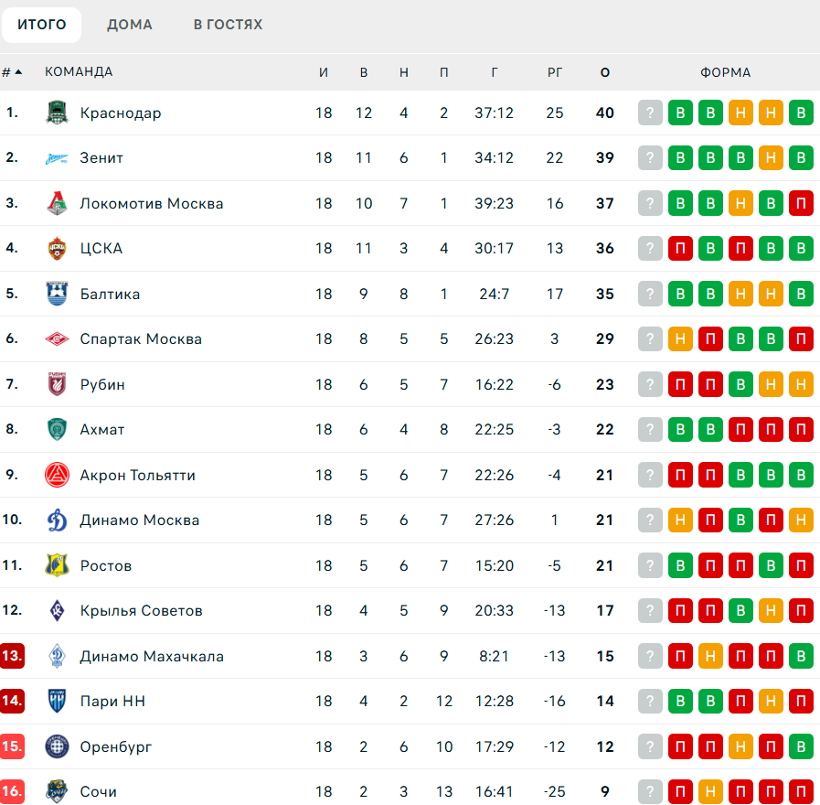Image resolution: width=820 pixels, height=805 pixels.
Task: Click the CSKA club emblem
Action: click(57, 249)
